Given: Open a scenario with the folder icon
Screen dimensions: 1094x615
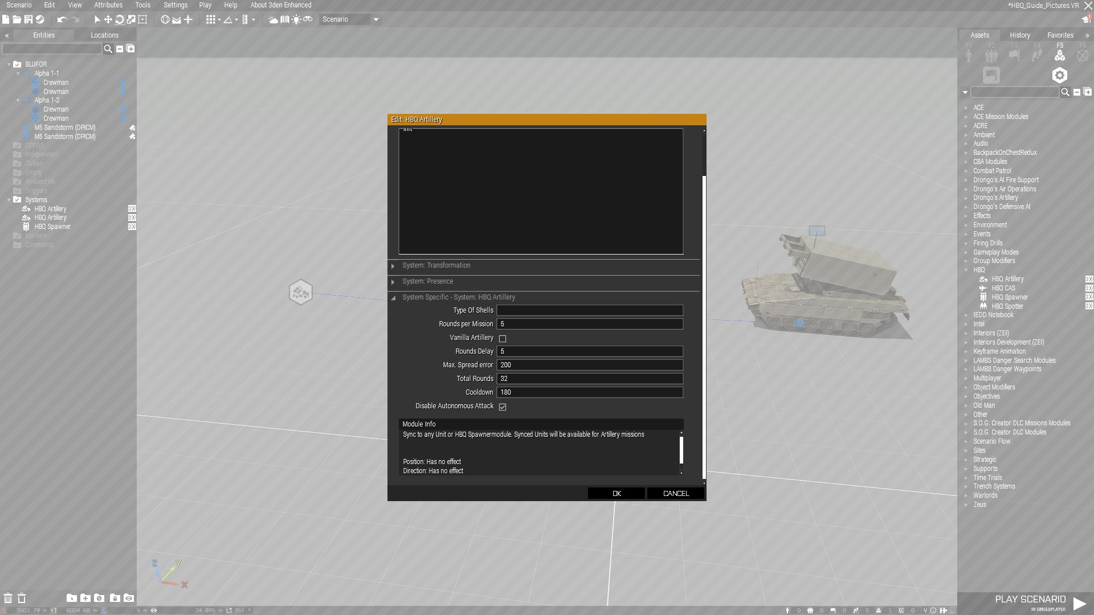Looking at the screenshot, I should (17, 19).
